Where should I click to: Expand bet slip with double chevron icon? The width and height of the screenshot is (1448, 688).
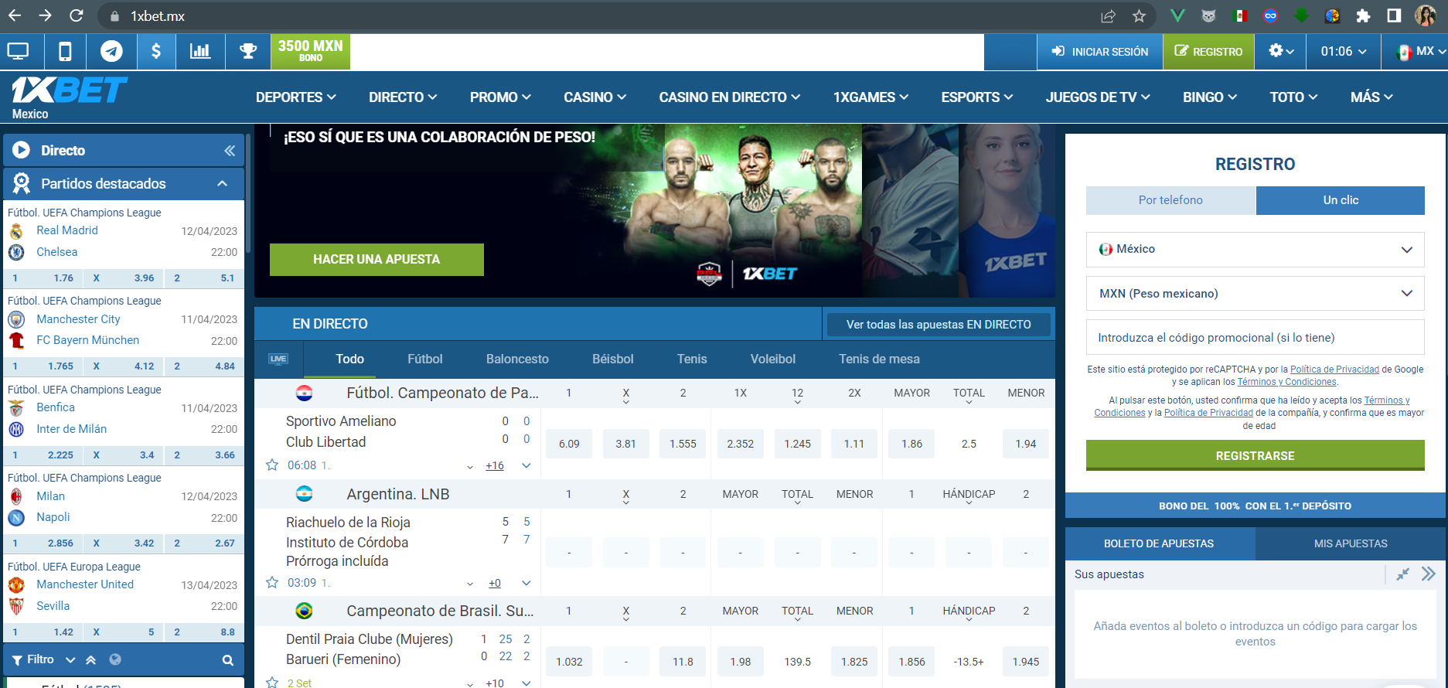pos(1428,574)
